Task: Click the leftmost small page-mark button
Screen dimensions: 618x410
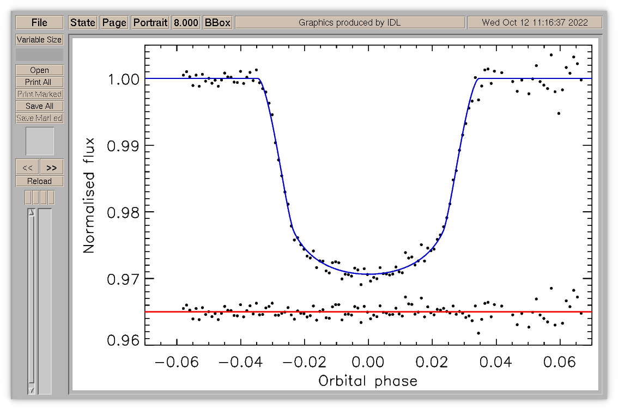Action: pyautogui.click(x=28, y=197)
